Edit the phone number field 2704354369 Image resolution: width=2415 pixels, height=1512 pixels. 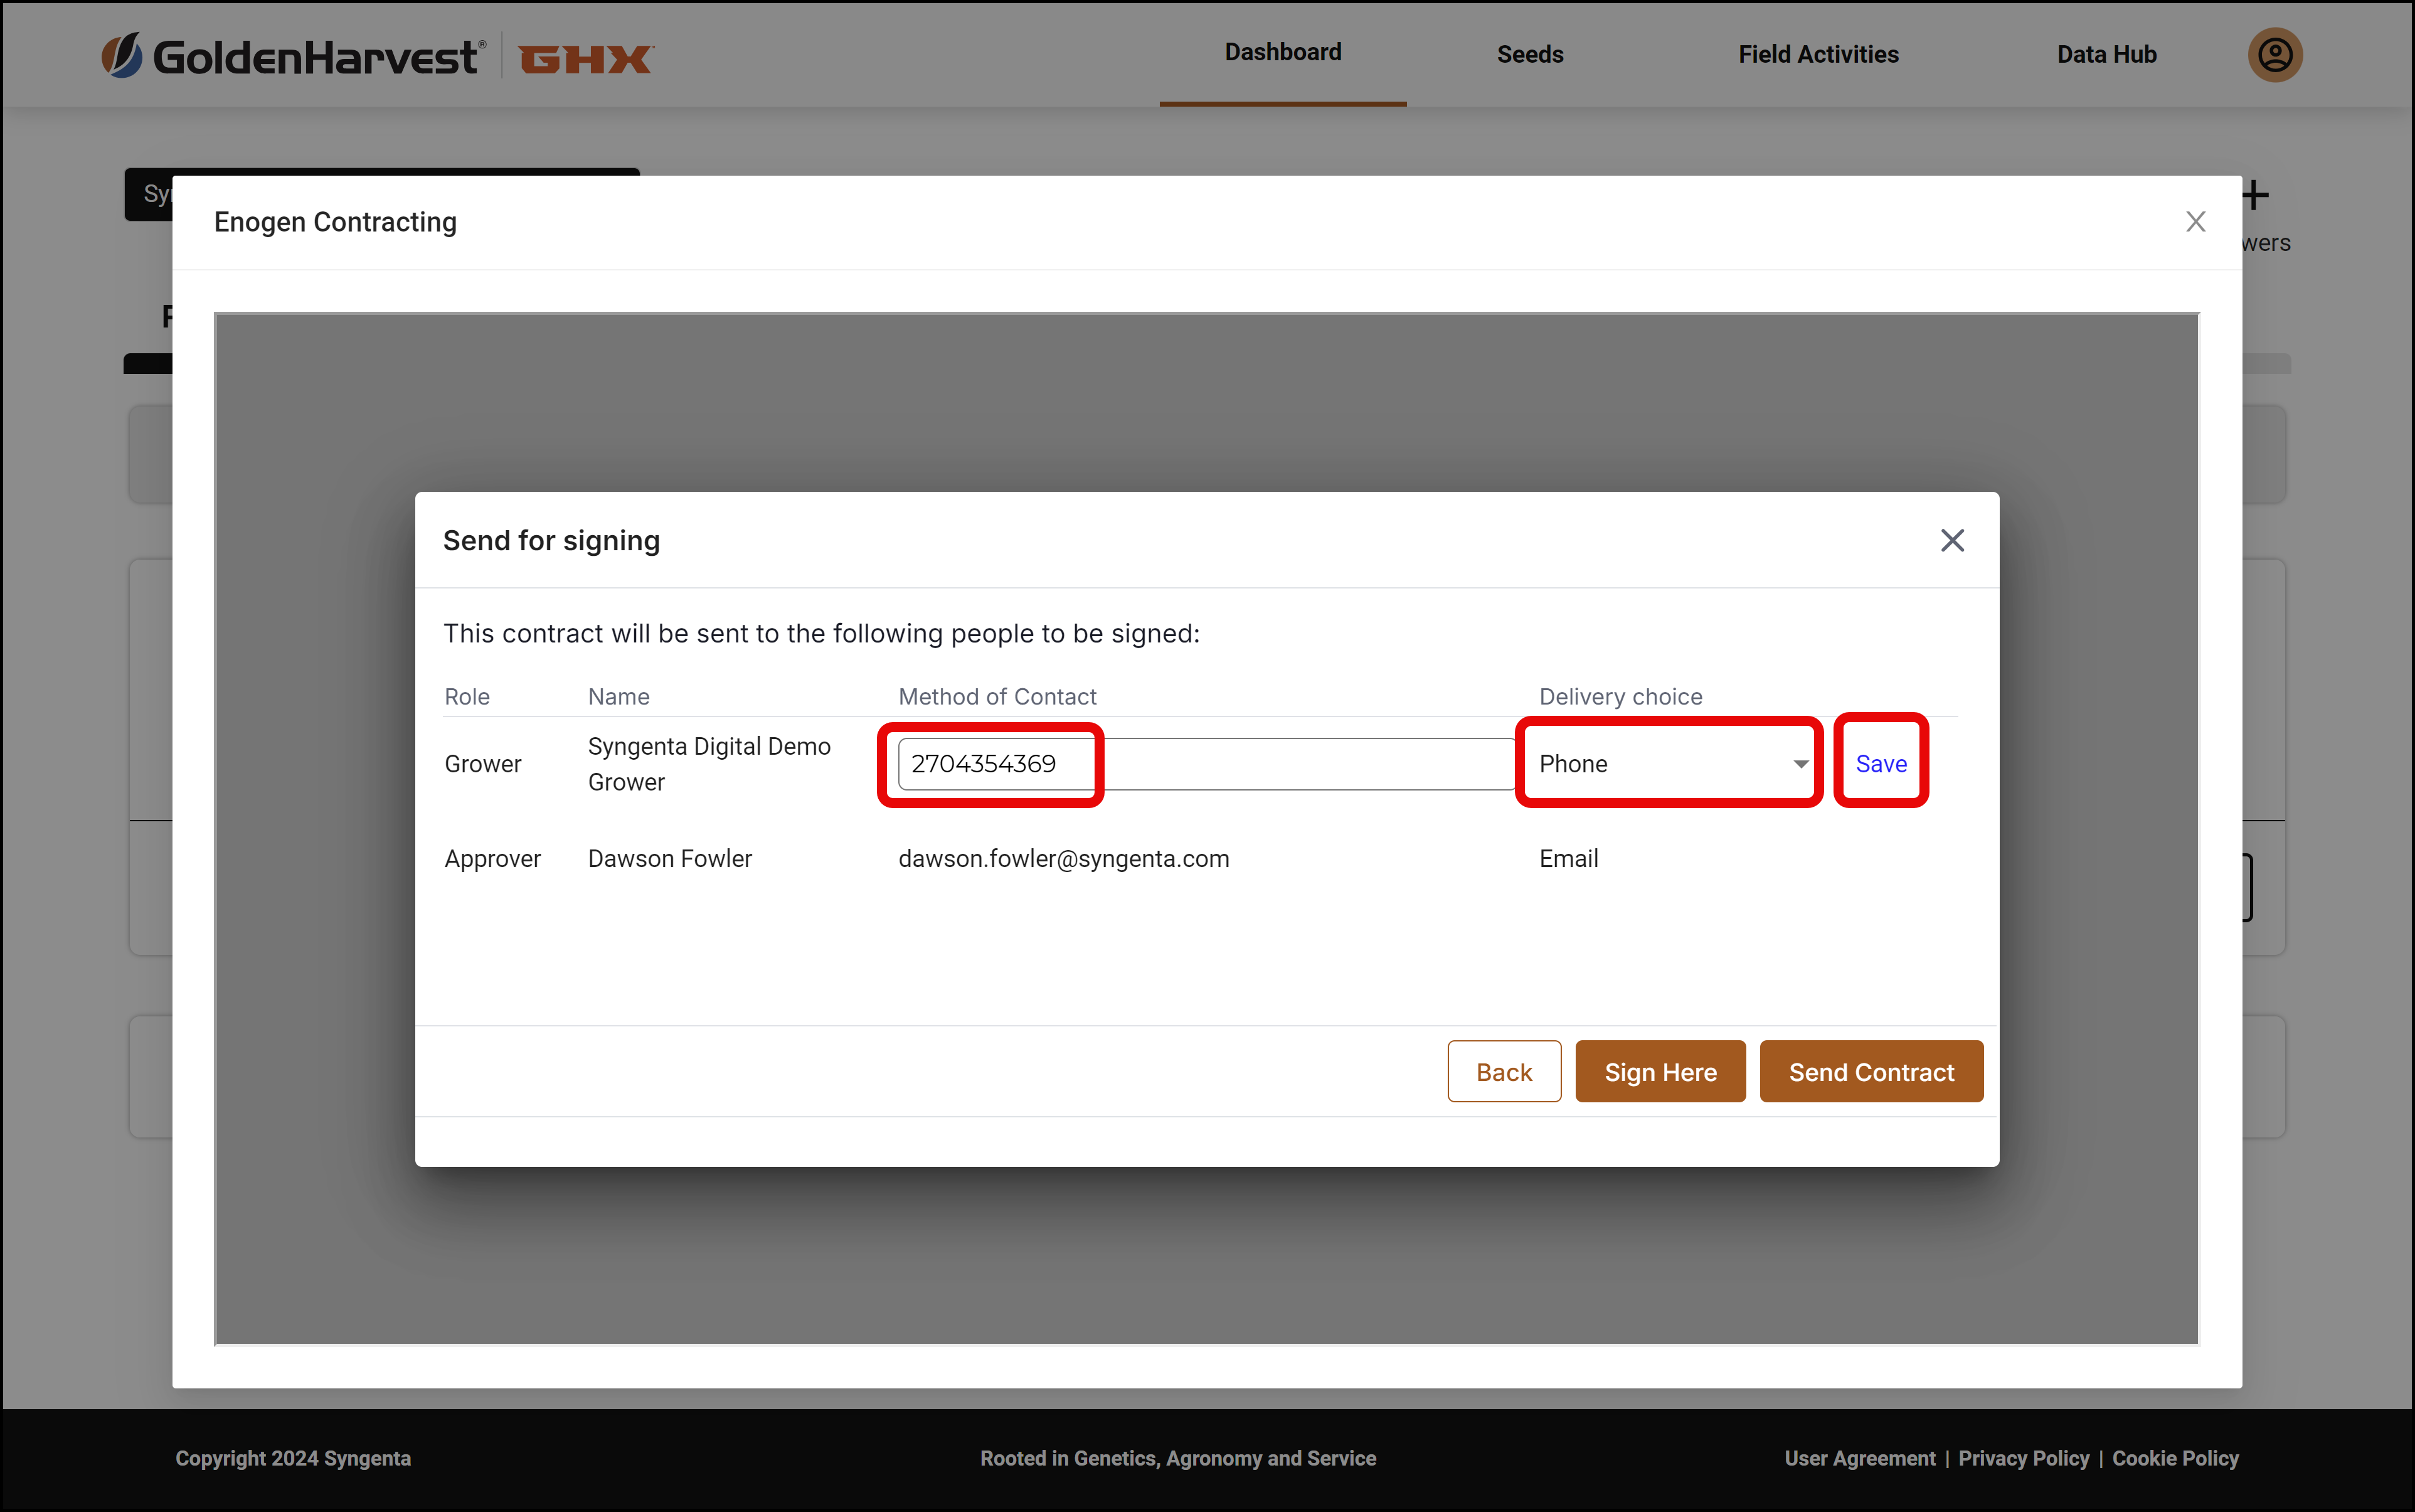point(1206,764)
